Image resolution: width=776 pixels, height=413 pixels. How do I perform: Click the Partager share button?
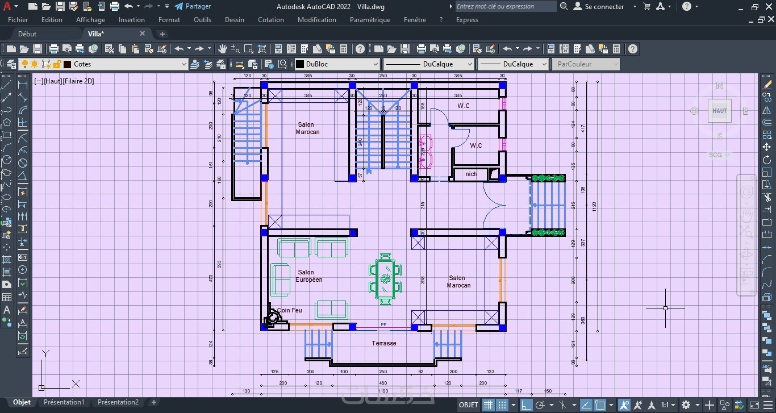(x=193, y=7)
